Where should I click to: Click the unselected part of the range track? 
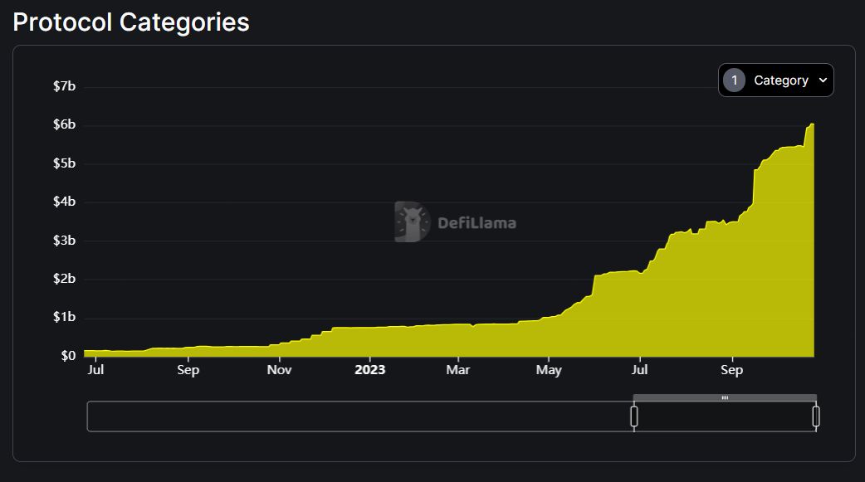pos(359,416)
